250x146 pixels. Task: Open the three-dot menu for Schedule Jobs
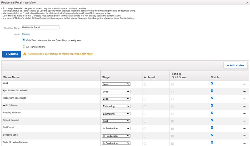244,136
